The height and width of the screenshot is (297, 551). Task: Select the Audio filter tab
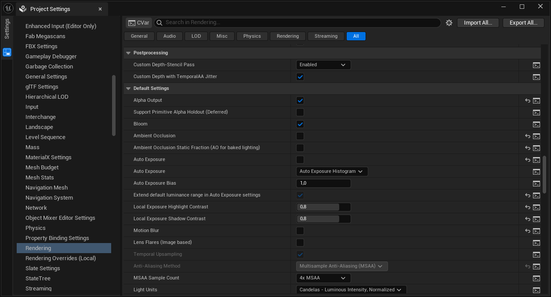click(170, 36)
